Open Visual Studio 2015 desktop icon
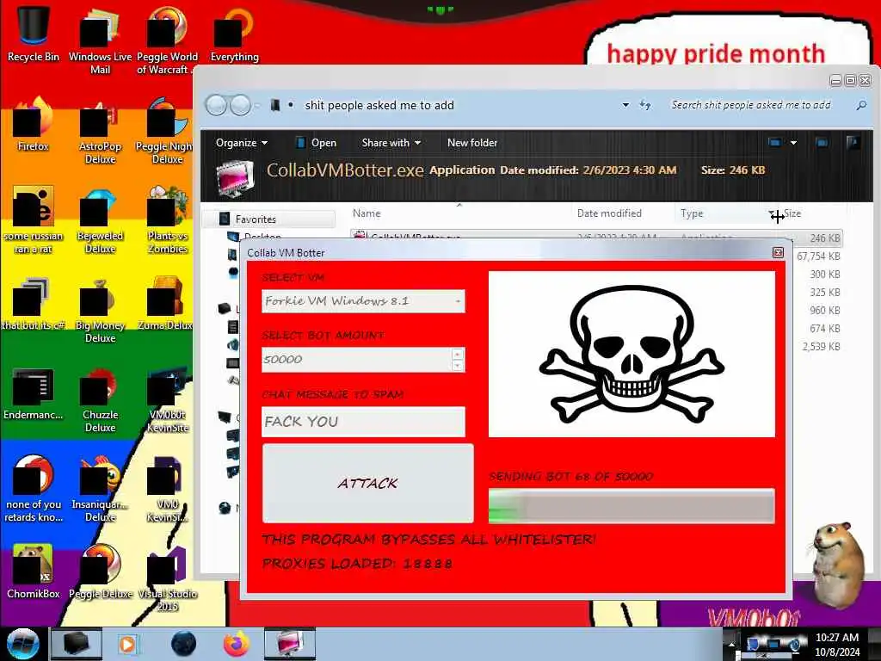This screenshot has height=661, width=881. click(167, 579)
